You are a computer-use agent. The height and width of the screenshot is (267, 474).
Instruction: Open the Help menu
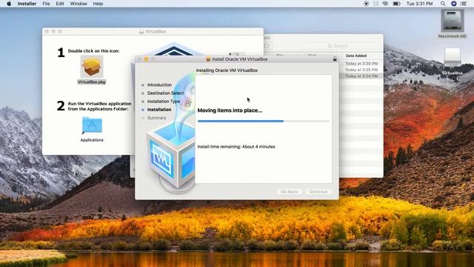pyautogui.click(x=98, y=4)
